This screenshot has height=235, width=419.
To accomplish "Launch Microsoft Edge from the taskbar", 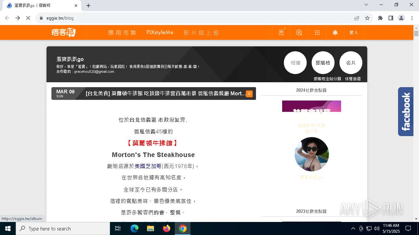I will click(135, 228).
